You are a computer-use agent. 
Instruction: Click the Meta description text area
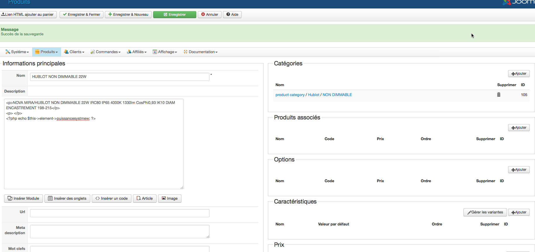(120, 232)
